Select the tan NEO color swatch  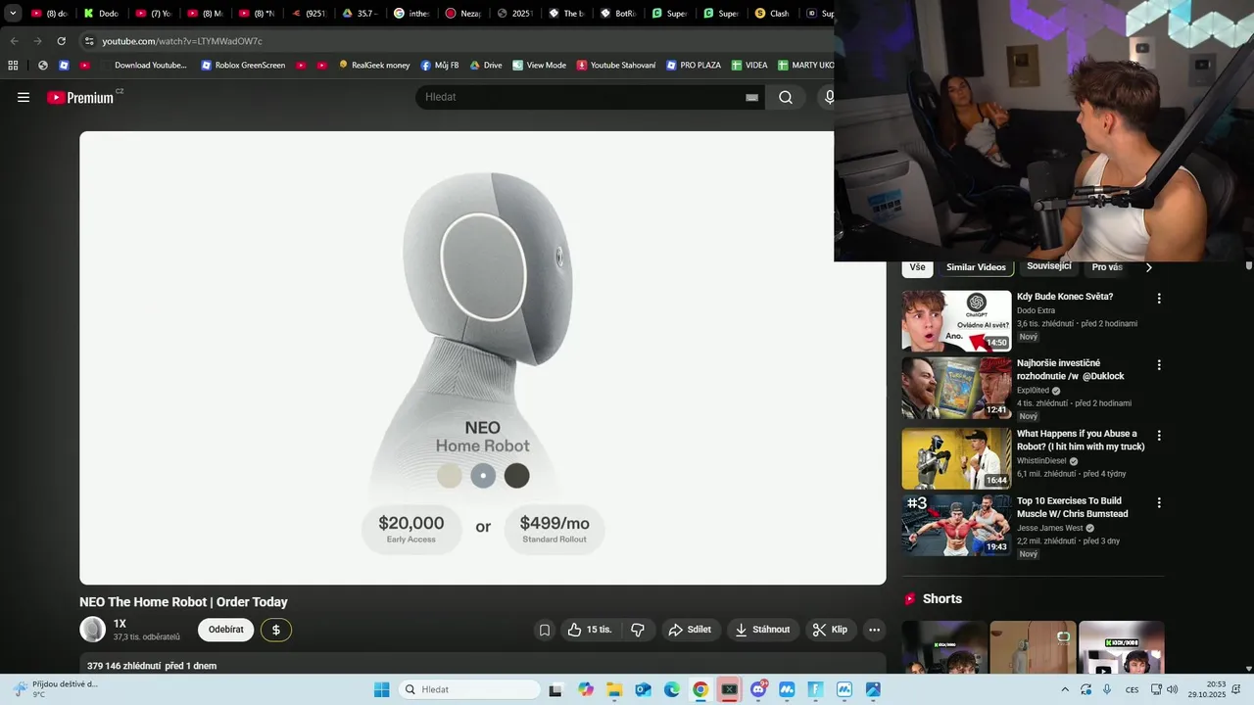pyautogui.click(x=450, y=476)
